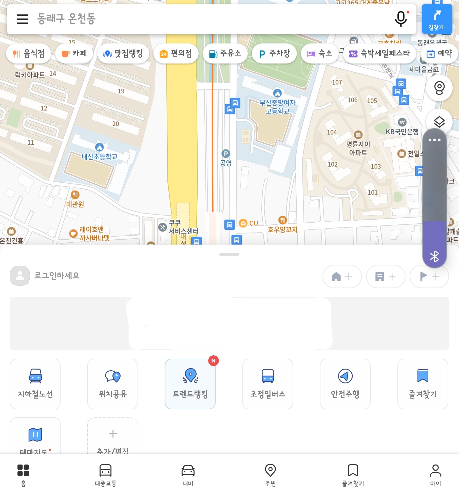
Task: Tap the profile avatar icon
Action: (20, 276)
